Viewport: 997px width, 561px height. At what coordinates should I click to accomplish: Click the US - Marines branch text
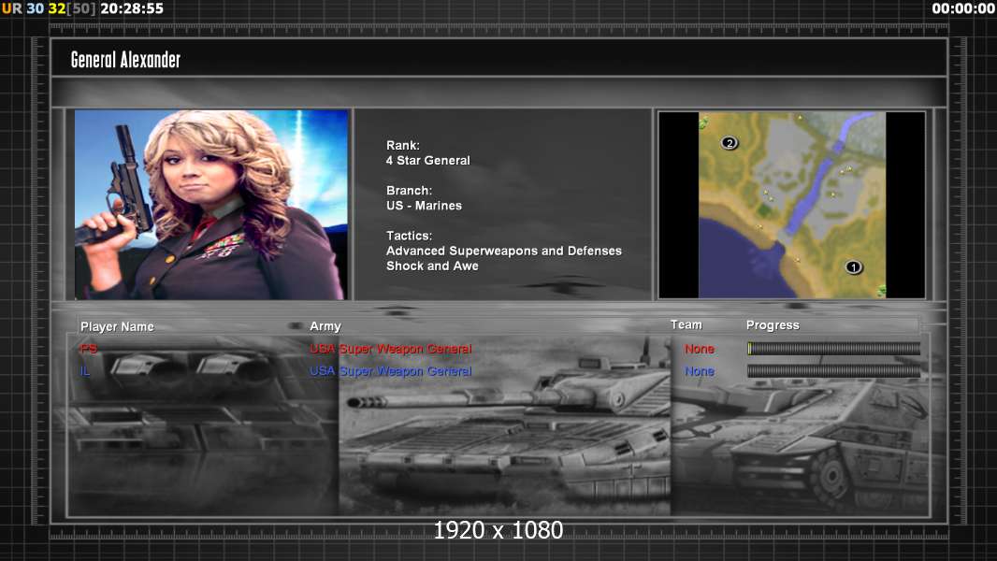[x=424, y=206]
